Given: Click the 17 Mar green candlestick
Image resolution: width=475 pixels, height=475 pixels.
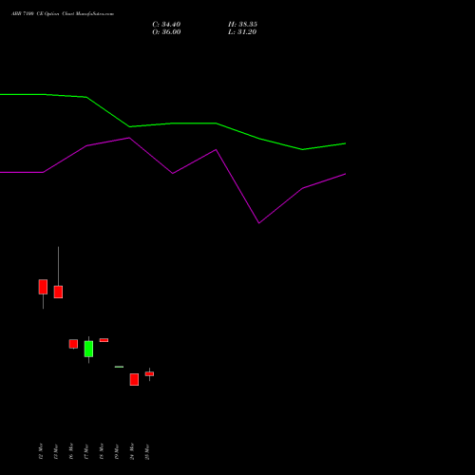Looking at the screenshot, I should click(x=88, y=349).
